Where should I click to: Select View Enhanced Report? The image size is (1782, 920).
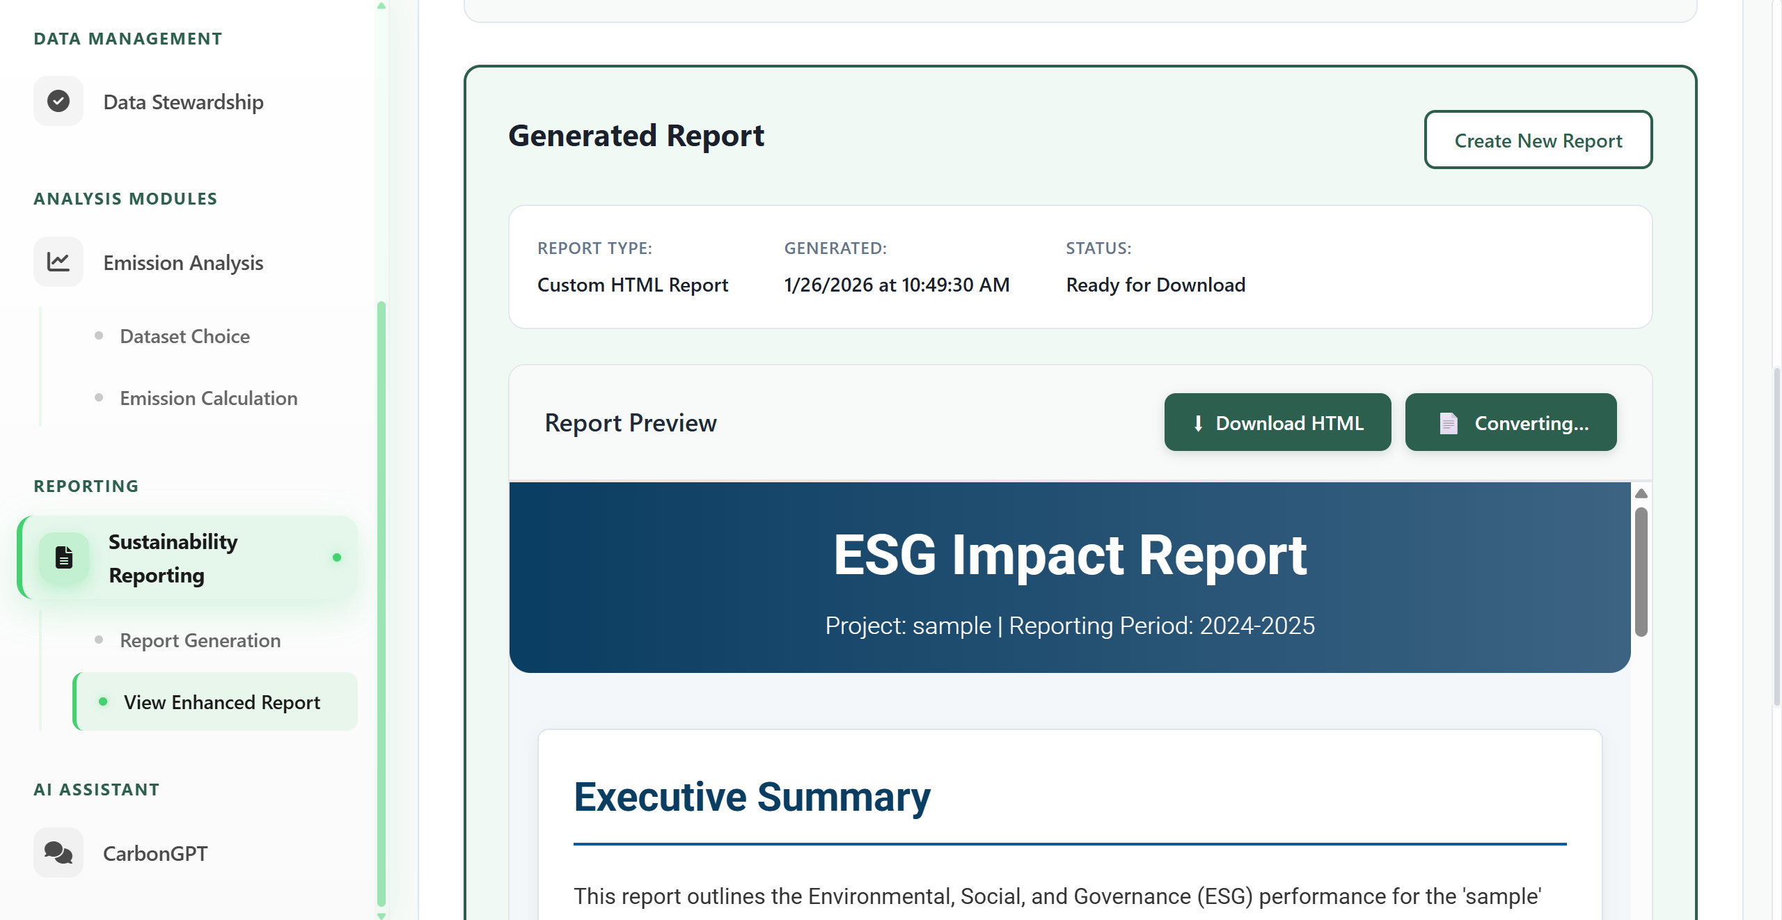click(221, 702)
